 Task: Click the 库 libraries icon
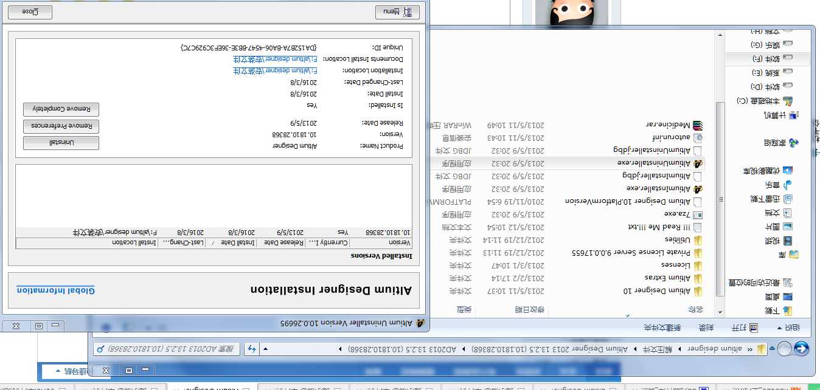(x=793, y=255)
